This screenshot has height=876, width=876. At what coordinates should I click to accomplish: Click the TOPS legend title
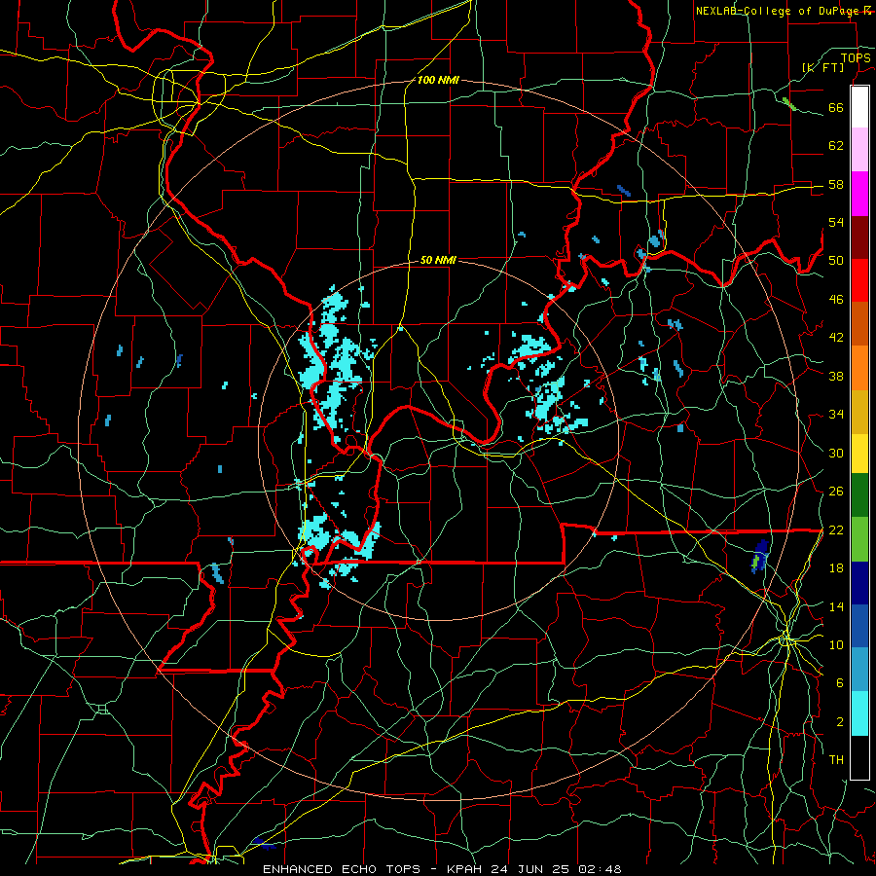856,57
